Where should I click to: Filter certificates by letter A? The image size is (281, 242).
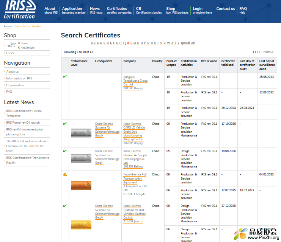[98, 43]
